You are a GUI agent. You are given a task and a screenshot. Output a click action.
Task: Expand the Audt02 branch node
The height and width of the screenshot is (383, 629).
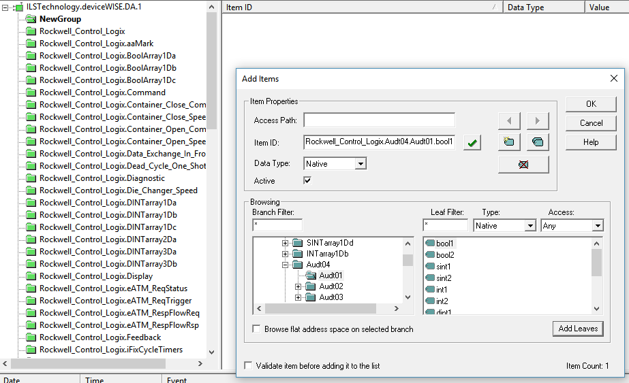click(298, 286)
